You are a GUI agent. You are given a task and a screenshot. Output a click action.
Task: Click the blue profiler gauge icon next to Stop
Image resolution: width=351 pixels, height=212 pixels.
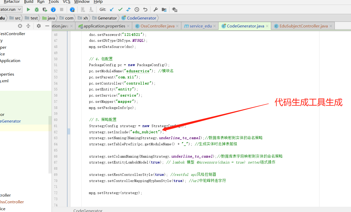click(53, 9)
